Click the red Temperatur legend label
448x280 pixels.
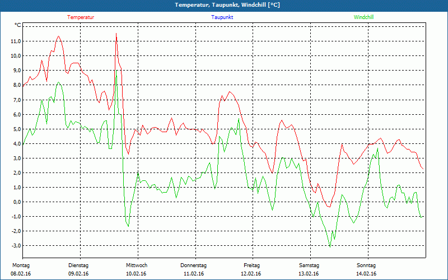coord(81,17)
